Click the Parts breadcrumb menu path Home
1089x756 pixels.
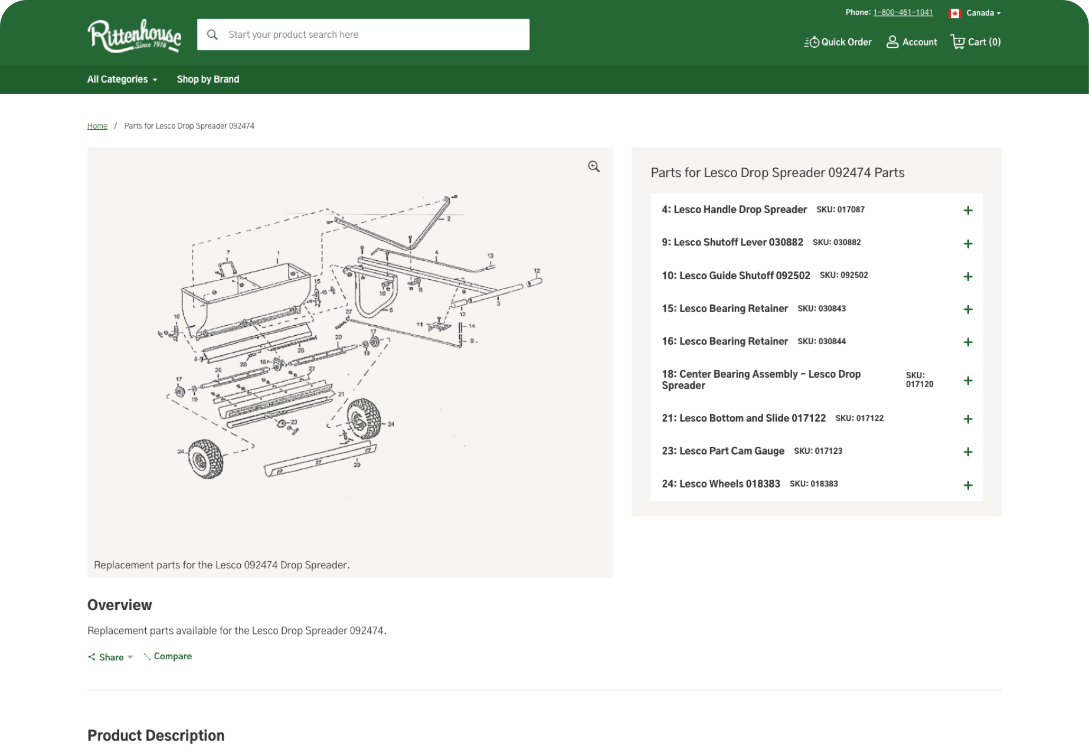[97, 126]
